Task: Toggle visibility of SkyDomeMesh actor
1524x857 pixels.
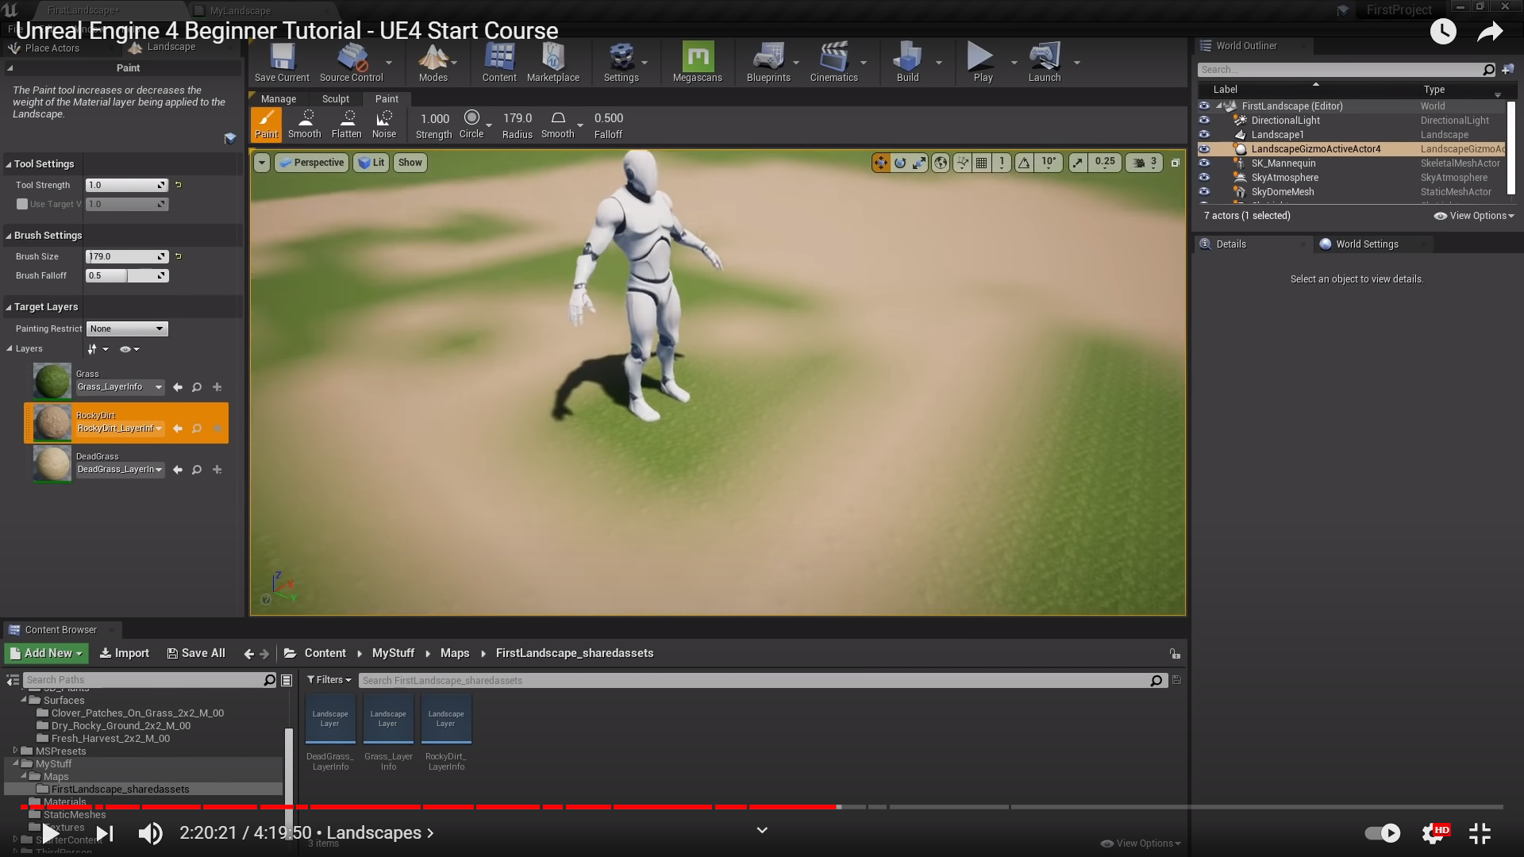Action: (1204, 192)
